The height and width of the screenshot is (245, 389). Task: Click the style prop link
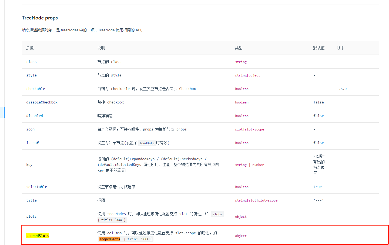click(31, 75)
